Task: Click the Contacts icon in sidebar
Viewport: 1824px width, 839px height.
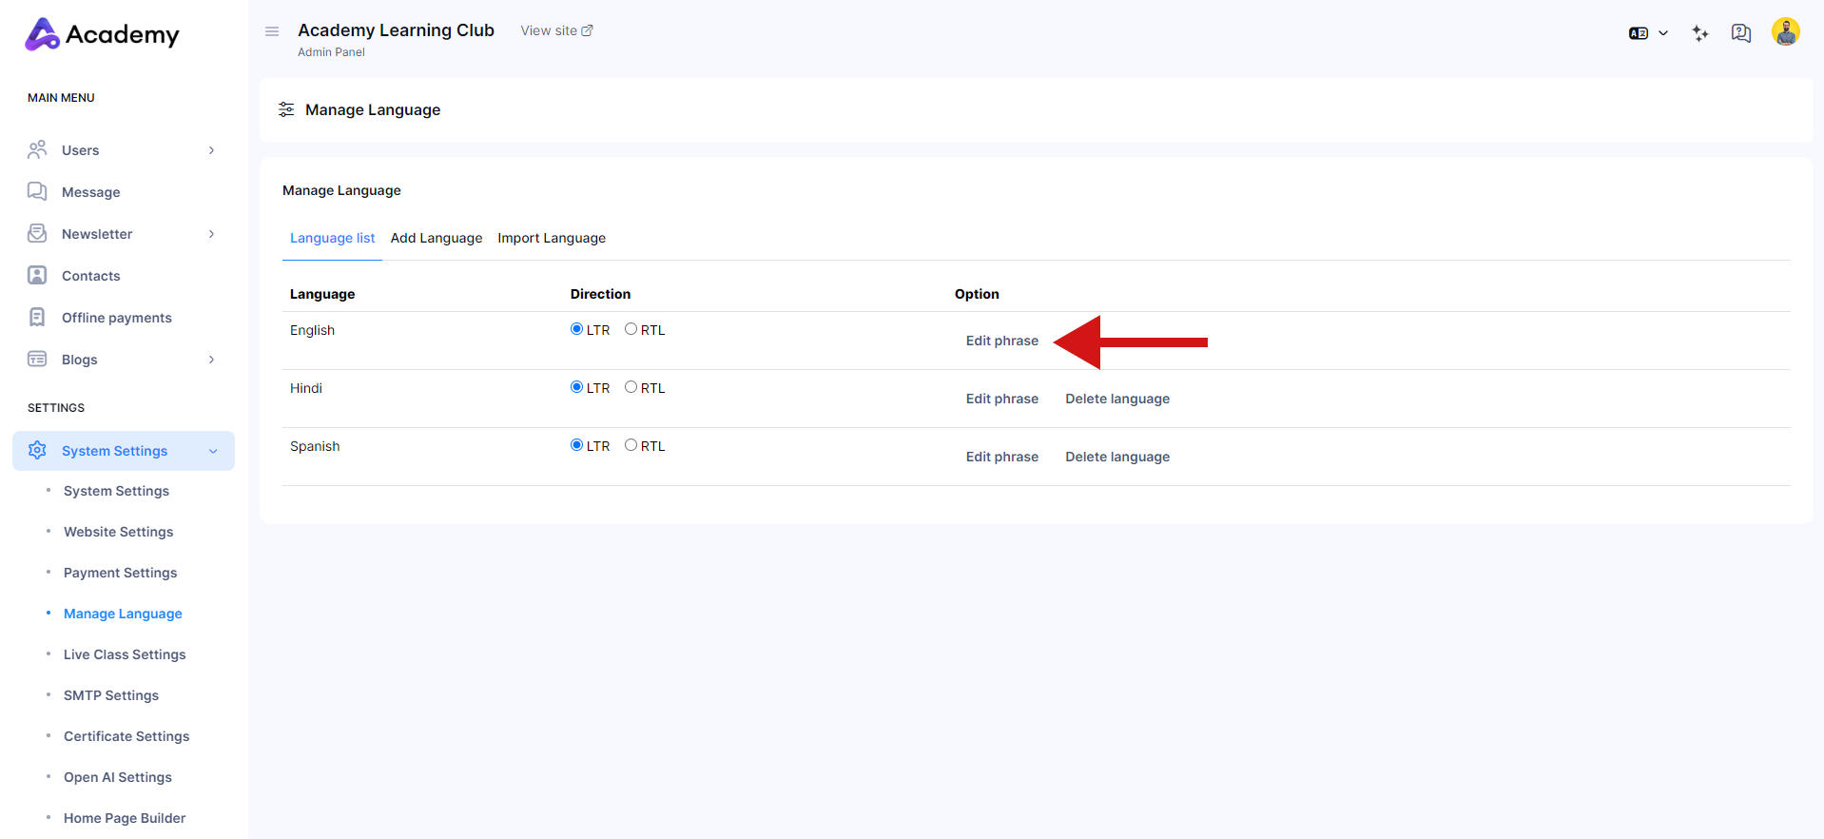Action: 37,275
